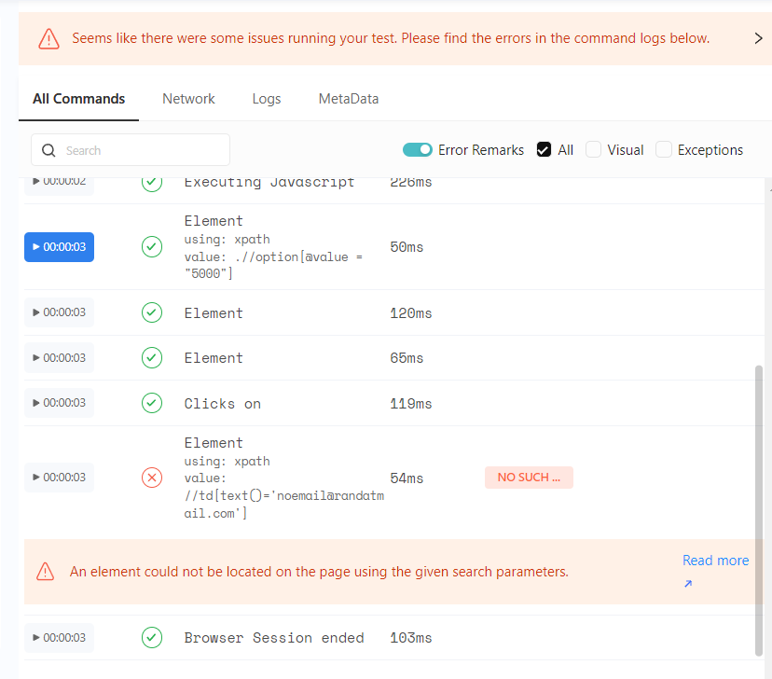
Task: Click the Read more link
Action: tap(715, 560)
